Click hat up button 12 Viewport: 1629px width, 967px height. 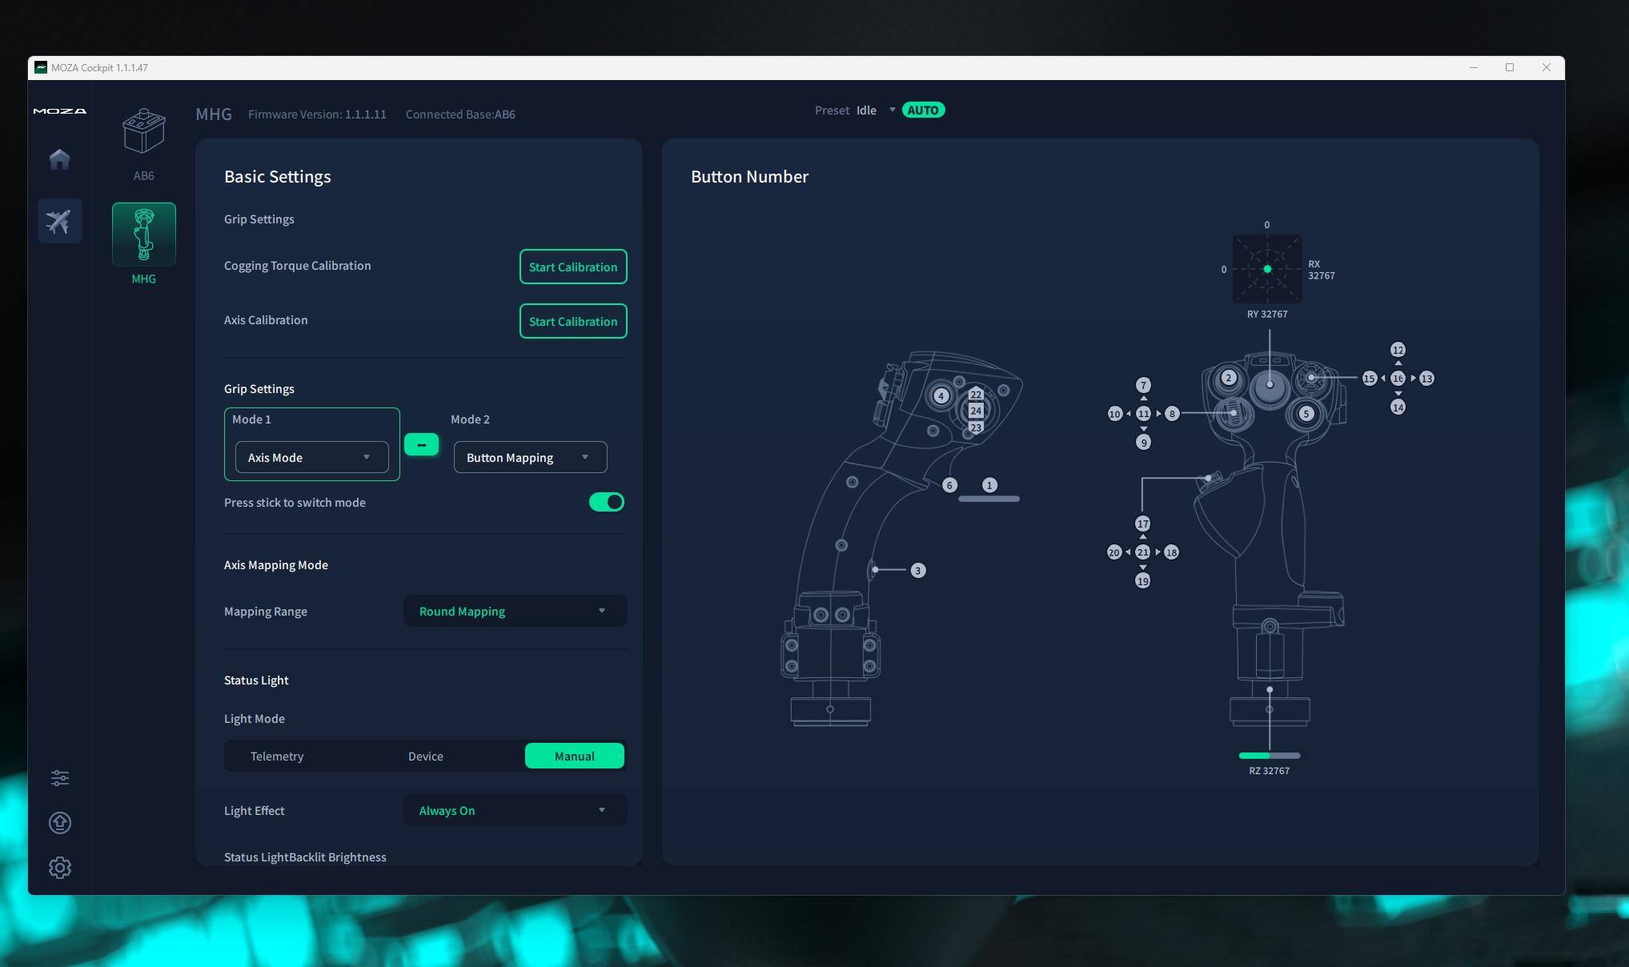1398,350
